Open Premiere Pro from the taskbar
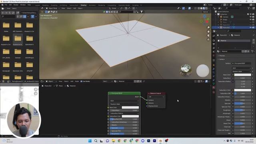Screen dimensions: 256x144 point(154,141)
